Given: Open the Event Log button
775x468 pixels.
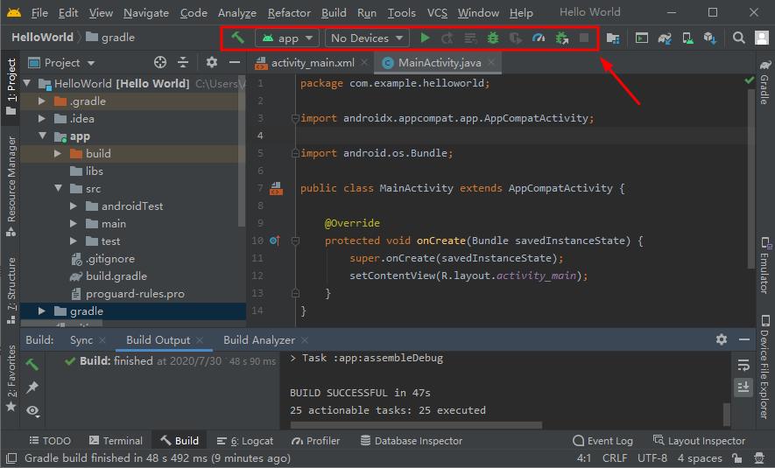Looking at the screenshot, I should tap(602, 441).
